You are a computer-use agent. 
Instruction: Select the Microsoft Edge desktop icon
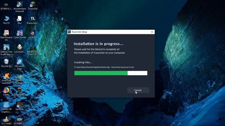tap(20, 64)
